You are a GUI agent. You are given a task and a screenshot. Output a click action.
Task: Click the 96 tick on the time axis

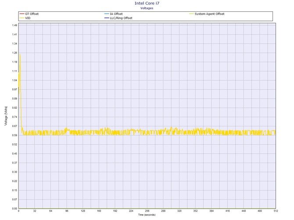click(x=67, y=211)
